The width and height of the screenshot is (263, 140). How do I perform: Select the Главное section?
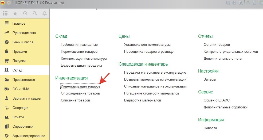[19, 24]
